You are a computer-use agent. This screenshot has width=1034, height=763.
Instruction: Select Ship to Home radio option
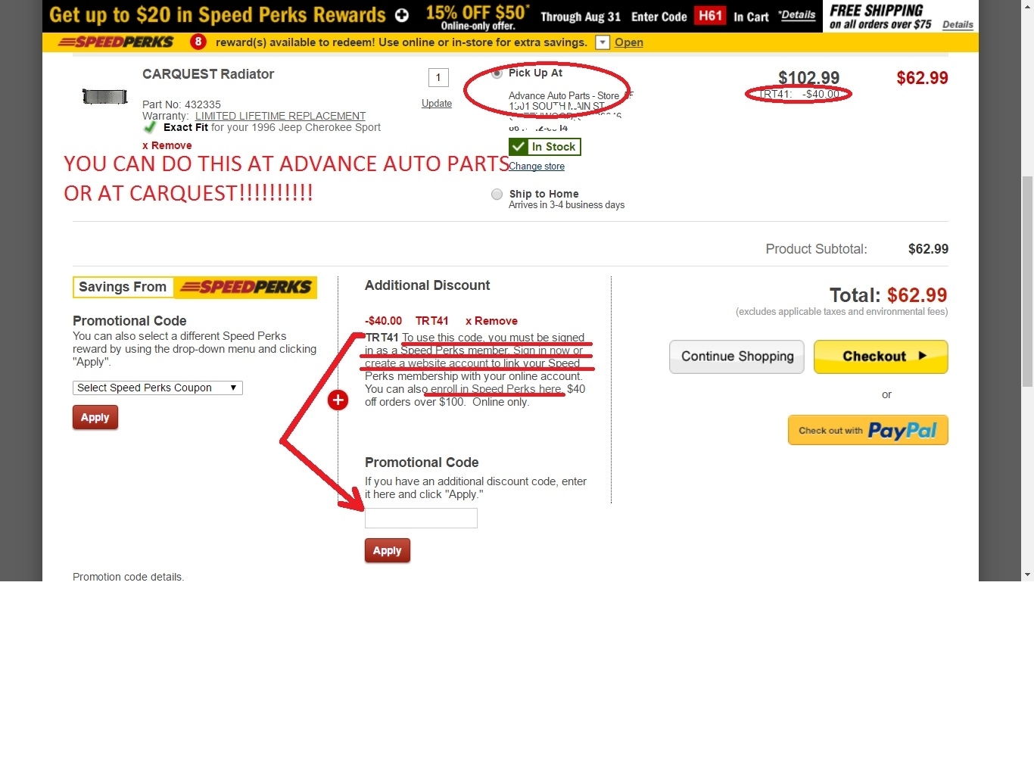point(497,195)
